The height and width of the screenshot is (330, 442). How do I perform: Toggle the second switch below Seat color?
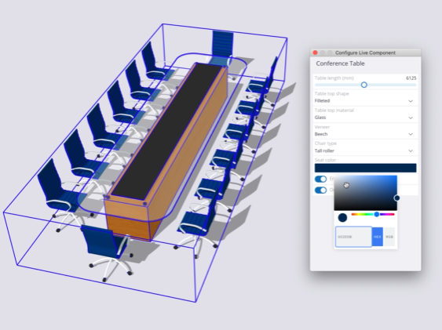320,190
